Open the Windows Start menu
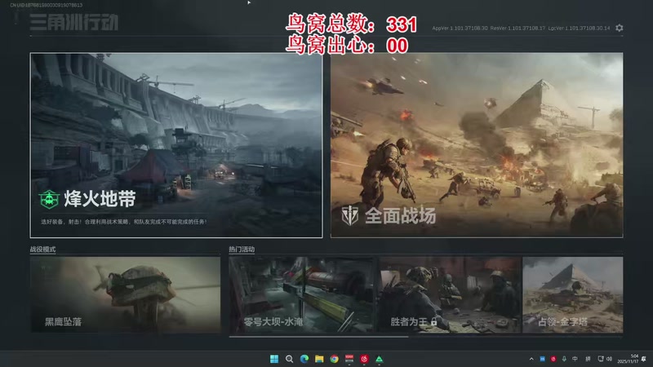 [274, 359]
